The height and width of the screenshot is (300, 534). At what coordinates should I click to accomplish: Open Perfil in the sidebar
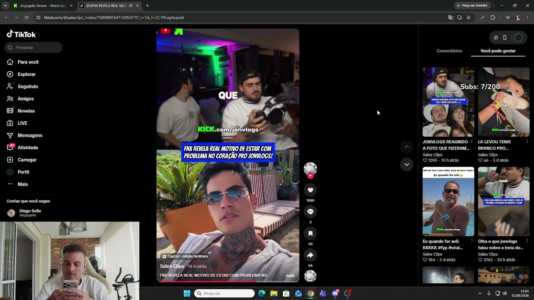point(18,172)
